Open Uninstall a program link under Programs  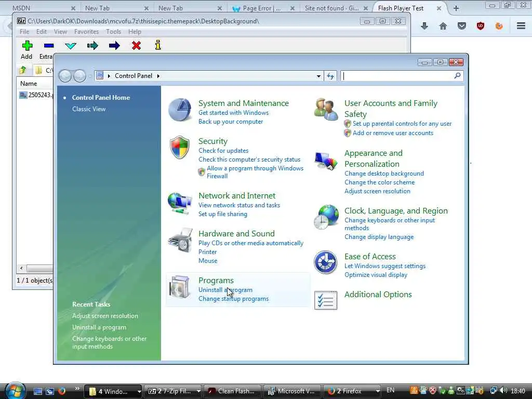pyautogui.click(x=225, y=290)
